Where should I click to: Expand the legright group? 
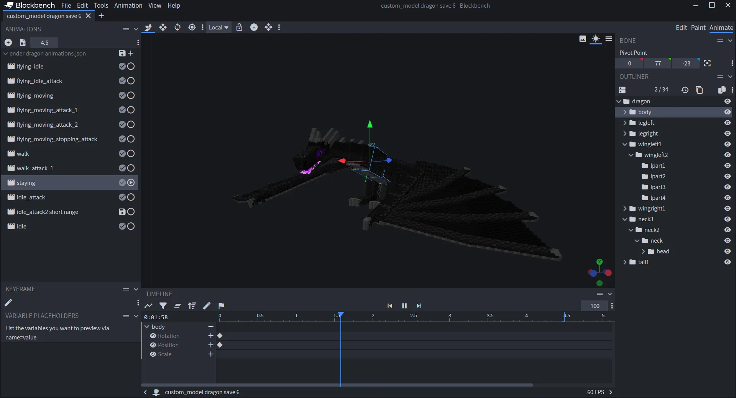point(625,134)
